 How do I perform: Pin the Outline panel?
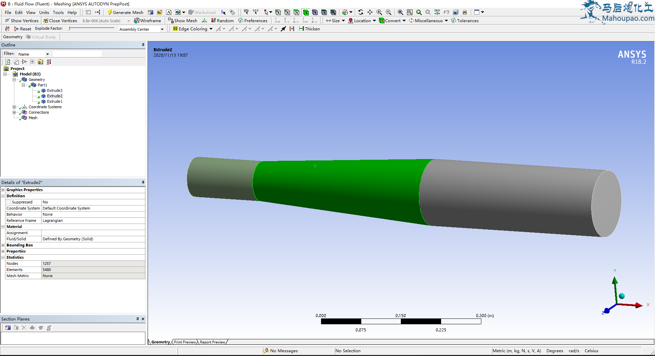143,45
